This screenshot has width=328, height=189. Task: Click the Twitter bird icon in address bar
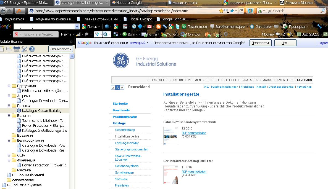click(232, 11)
